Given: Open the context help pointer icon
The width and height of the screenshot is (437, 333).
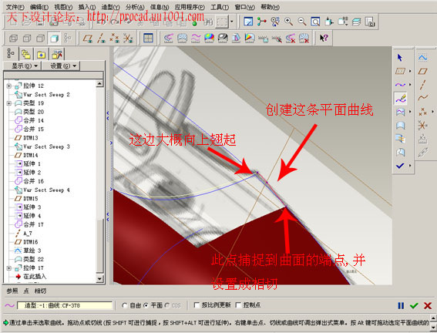Looking at the screenshot, I should (324, 38).
